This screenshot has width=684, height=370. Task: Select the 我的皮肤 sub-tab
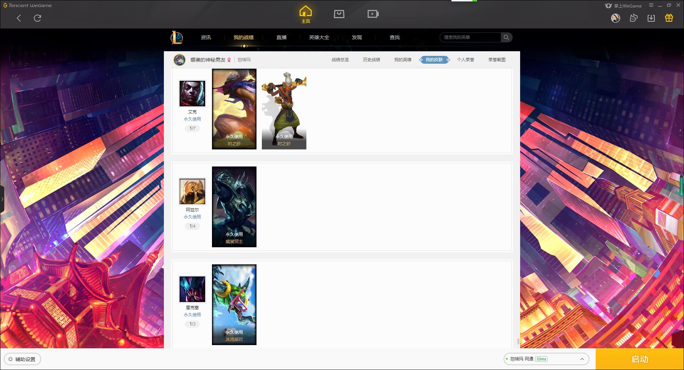pyautogui.click(x=434, y=60)
